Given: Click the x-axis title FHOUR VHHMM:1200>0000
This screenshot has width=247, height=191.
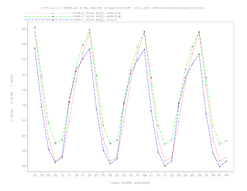Looking at the screenshot, I should tap(130, 183).
